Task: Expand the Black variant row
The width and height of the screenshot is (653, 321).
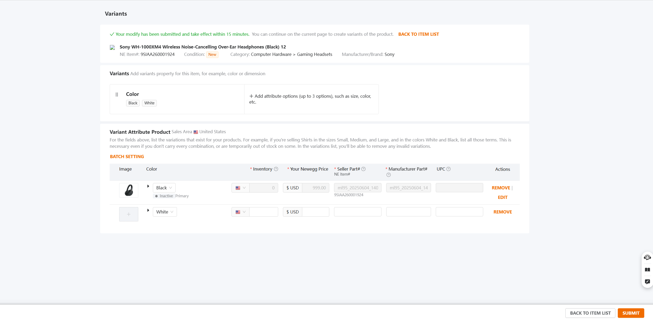Action: tap(148, 186)
